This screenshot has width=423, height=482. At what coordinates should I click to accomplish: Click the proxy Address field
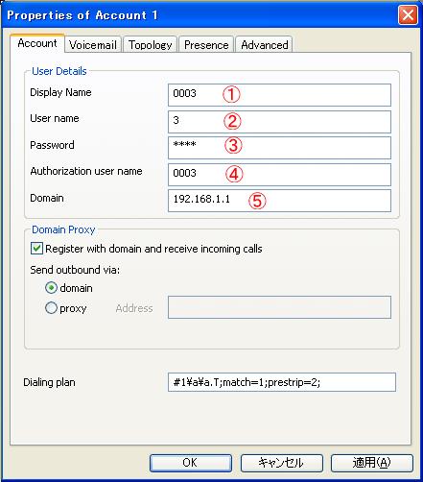point(279,307)
